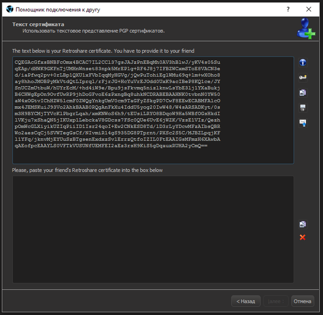The width and height of the screenshot is (323, 315).
Task: Click the Retroshare app icon in the title bar
Action: point(8,10)
